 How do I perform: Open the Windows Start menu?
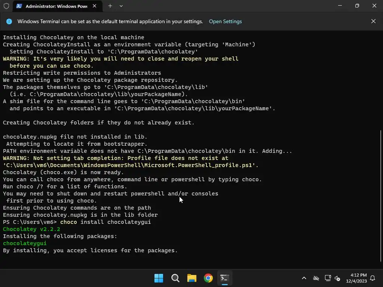[x=159, y=278]
